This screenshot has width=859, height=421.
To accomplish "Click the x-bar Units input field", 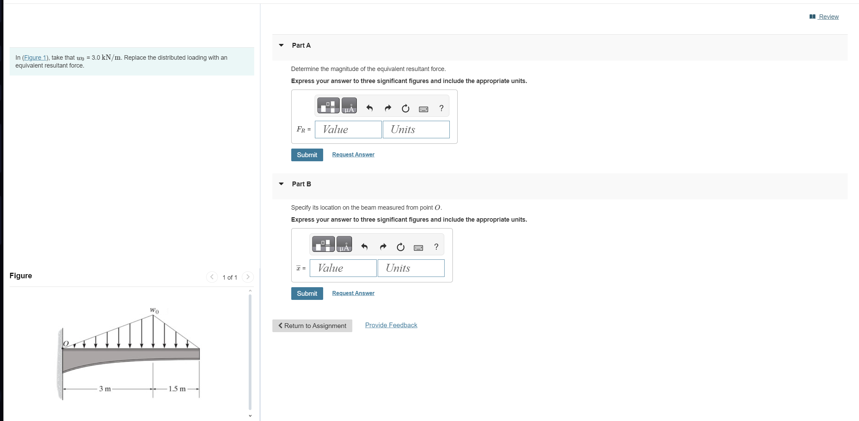I will (411, 268).
